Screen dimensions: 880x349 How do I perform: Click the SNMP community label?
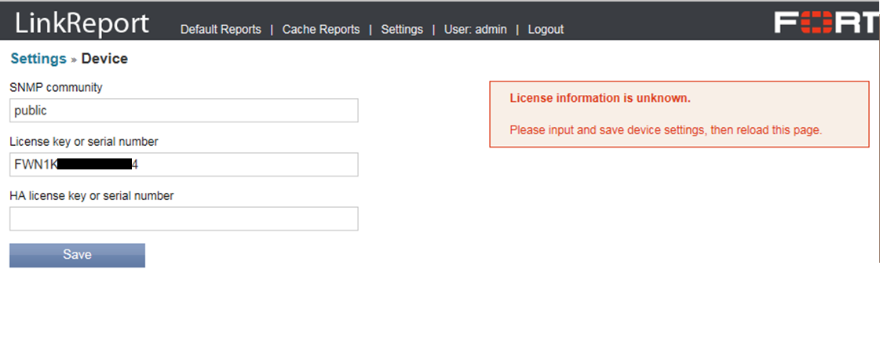(x=56, y=87)
